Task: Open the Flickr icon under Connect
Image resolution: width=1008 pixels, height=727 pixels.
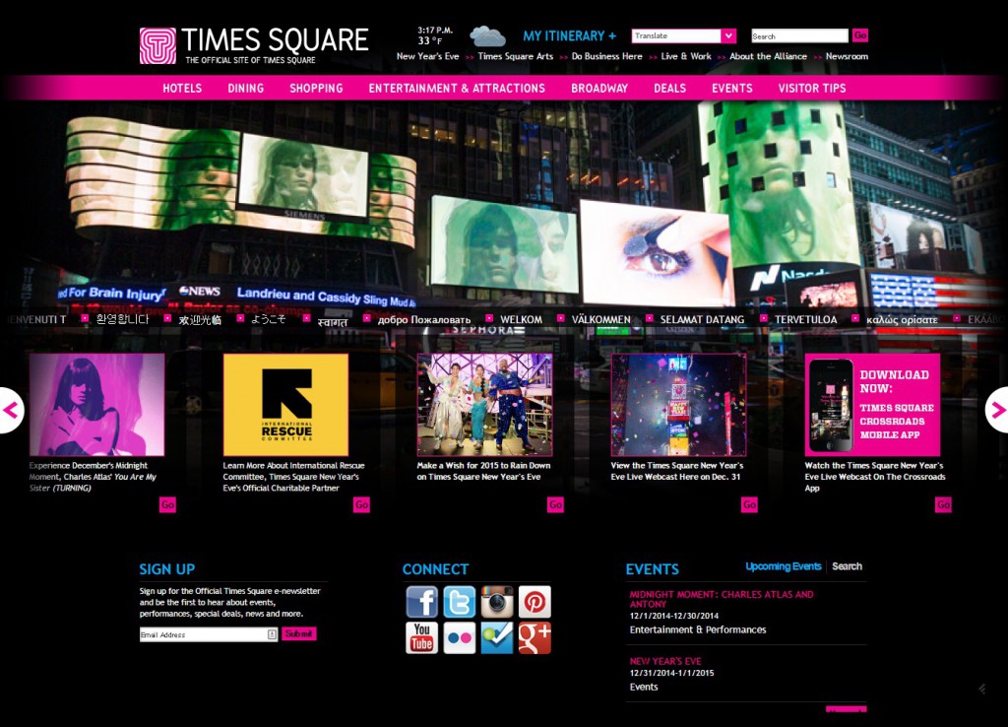Action: coord(459,637)
